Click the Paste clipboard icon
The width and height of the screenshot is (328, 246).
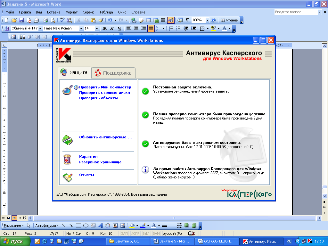tap(94, 20)
